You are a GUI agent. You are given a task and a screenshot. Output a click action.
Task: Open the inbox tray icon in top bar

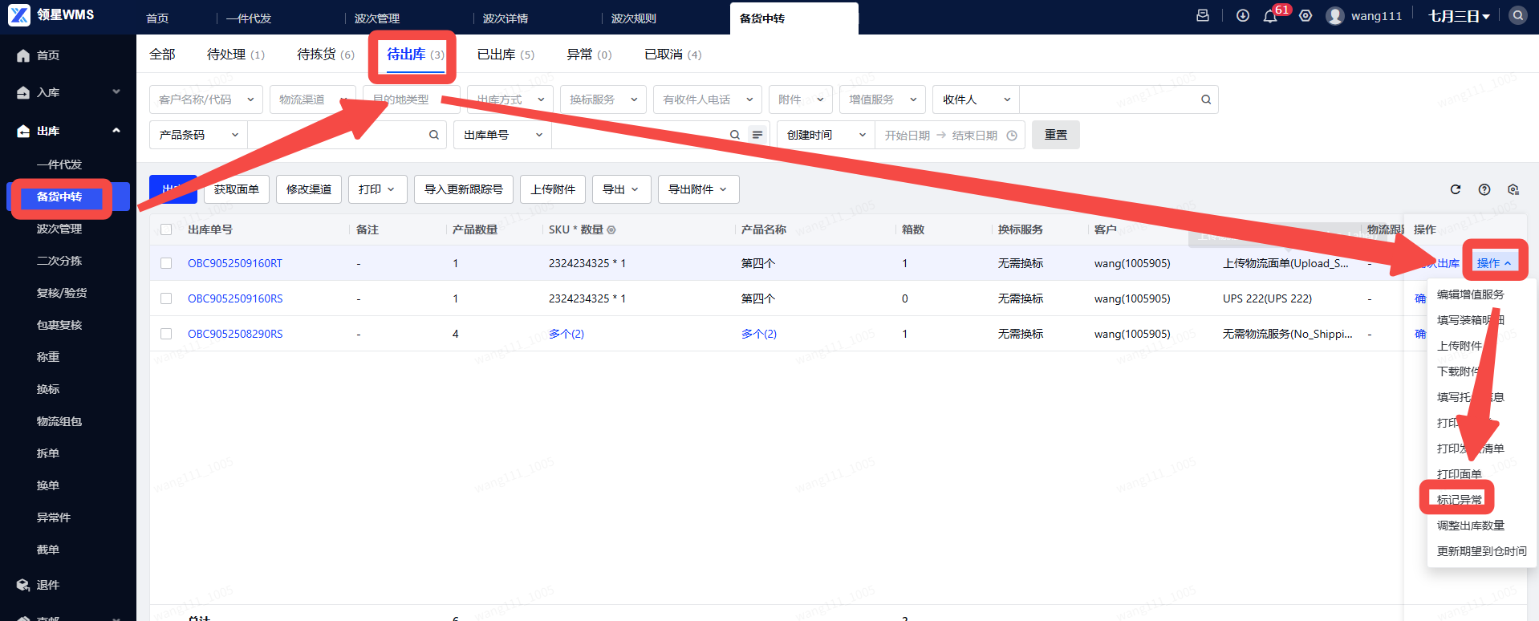pyautogui.click(x=1203, y=15)
